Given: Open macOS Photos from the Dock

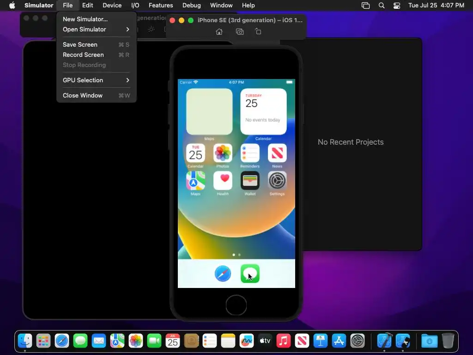Looking at the screenshot, I should click(x=136, y=341).
